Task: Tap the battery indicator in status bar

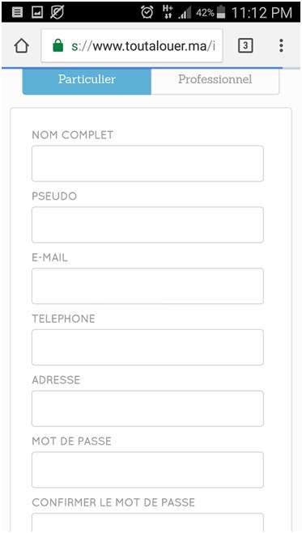Action: point(221,12)
